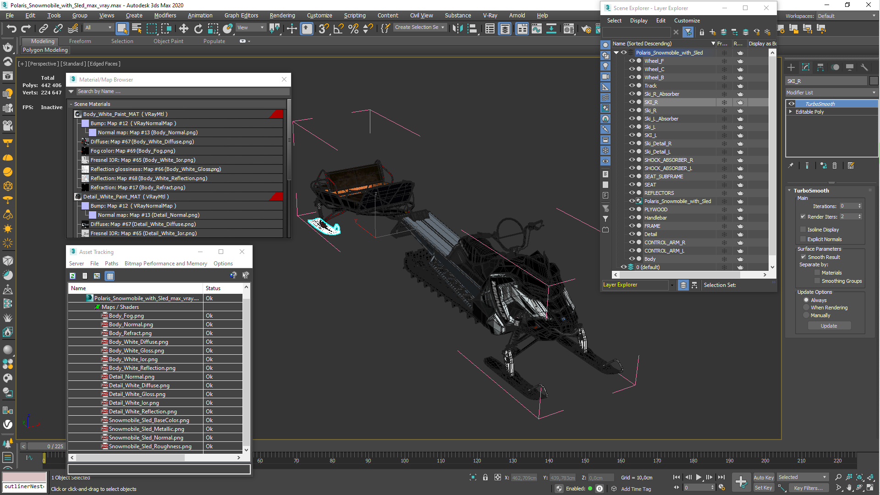Click the object color swatch beside SKI_R
This screenshot has width=880, height=495.
coord(874,81)
